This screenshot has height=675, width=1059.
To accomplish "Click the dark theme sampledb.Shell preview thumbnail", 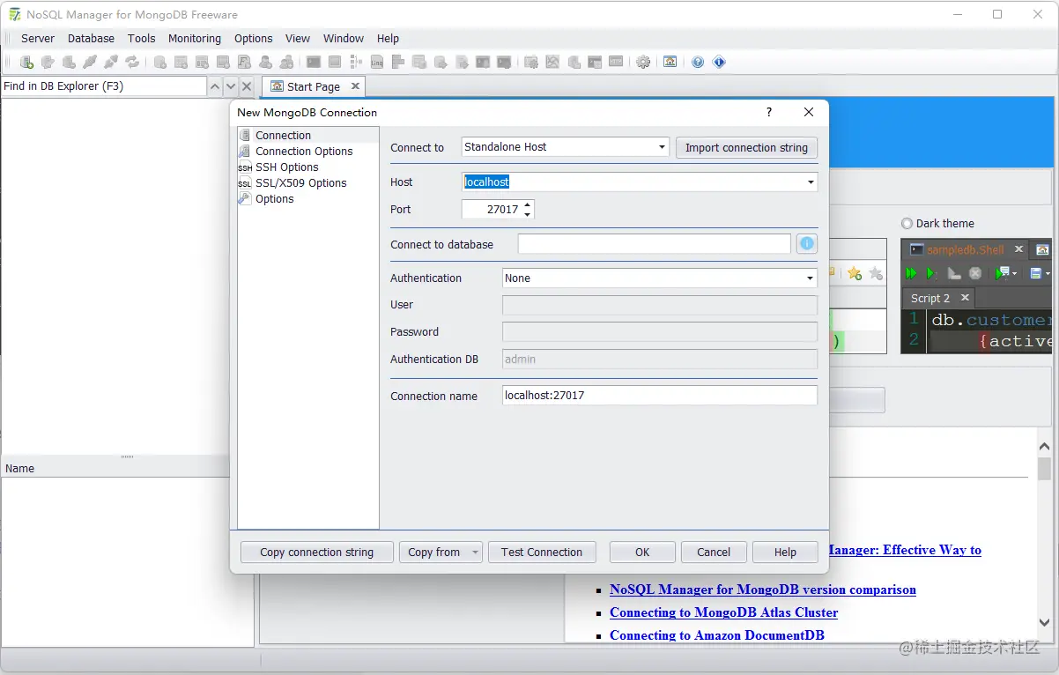I will point(975,297).
